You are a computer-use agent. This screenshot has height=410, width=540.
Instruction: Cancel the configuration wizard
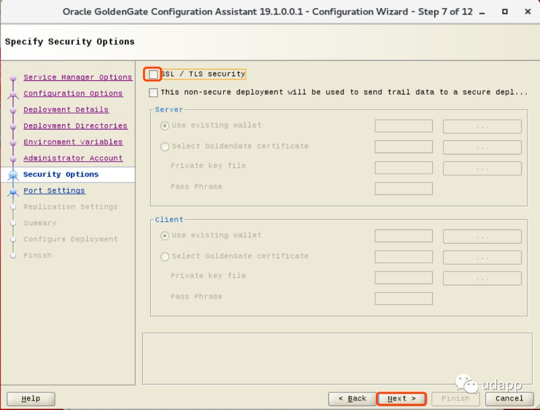point(509,398)
